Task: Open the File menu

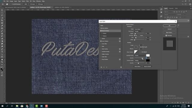Action: (x=4, y=1)
